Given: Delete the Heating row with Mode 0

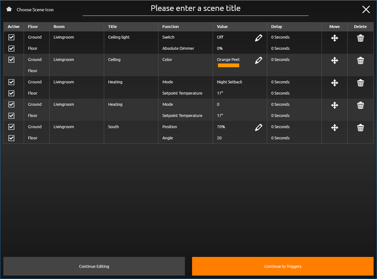Looking at the screenshot, I should click(x=360, y=105).
